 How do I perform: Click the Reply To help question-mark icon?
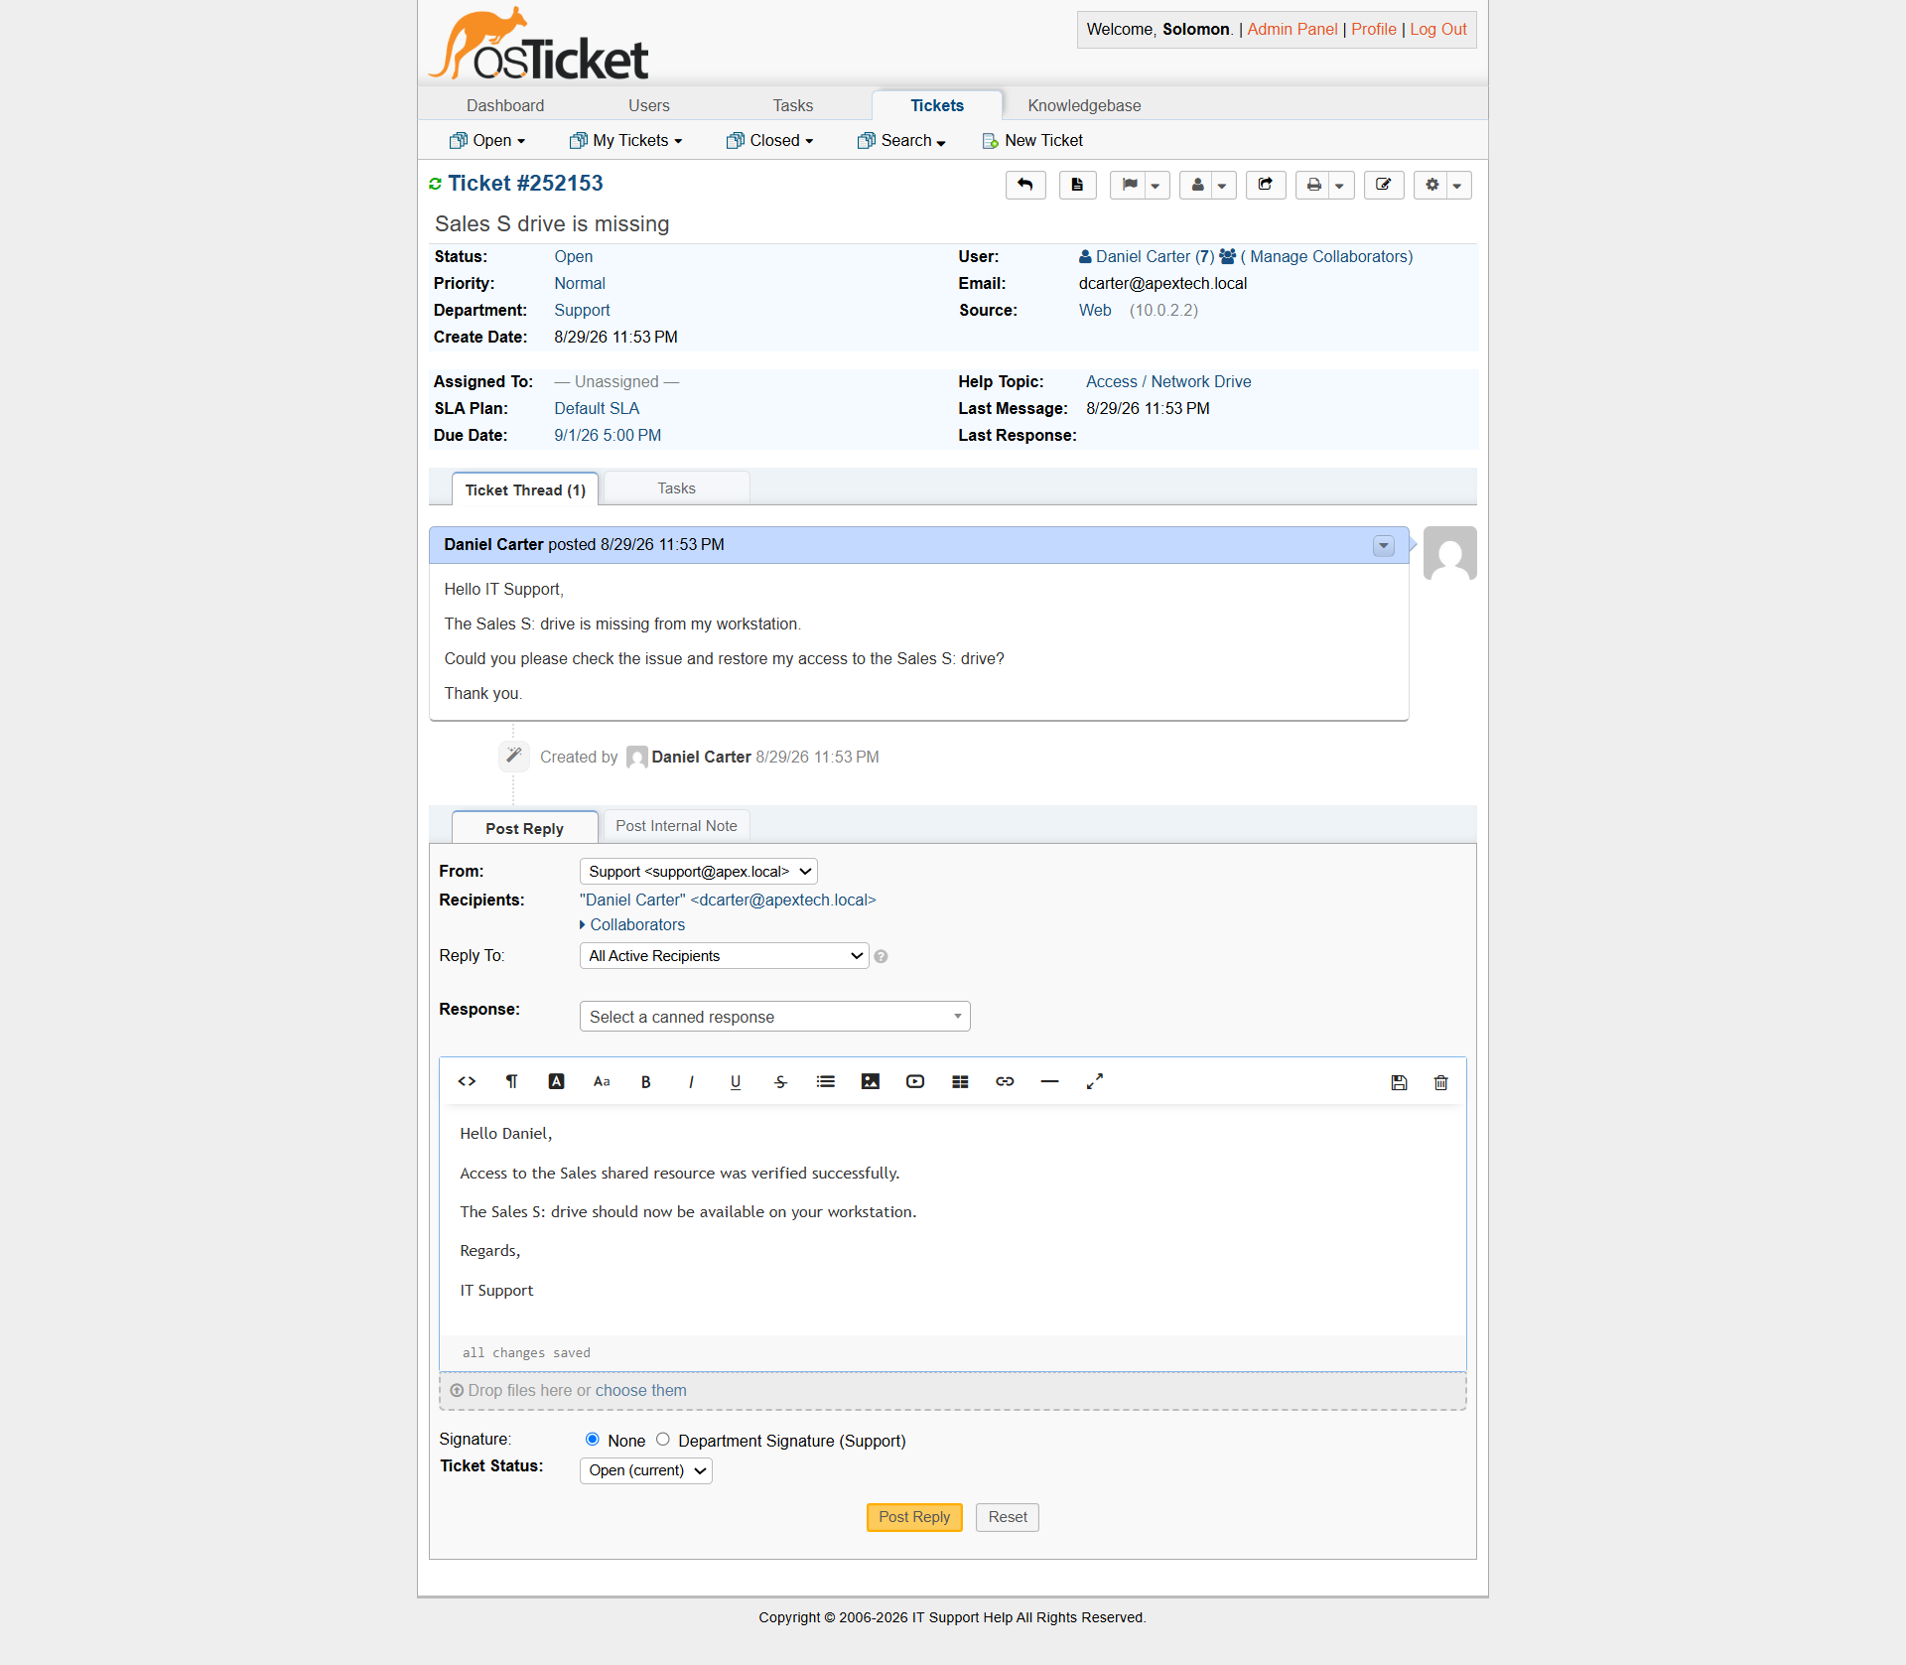(881, 957)
